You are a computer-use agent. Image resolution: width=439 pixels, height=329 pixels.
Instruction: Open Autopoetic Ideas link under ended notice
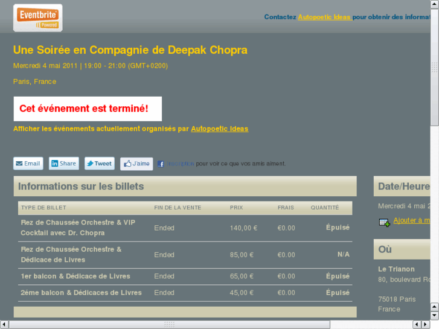coord(220,129)
